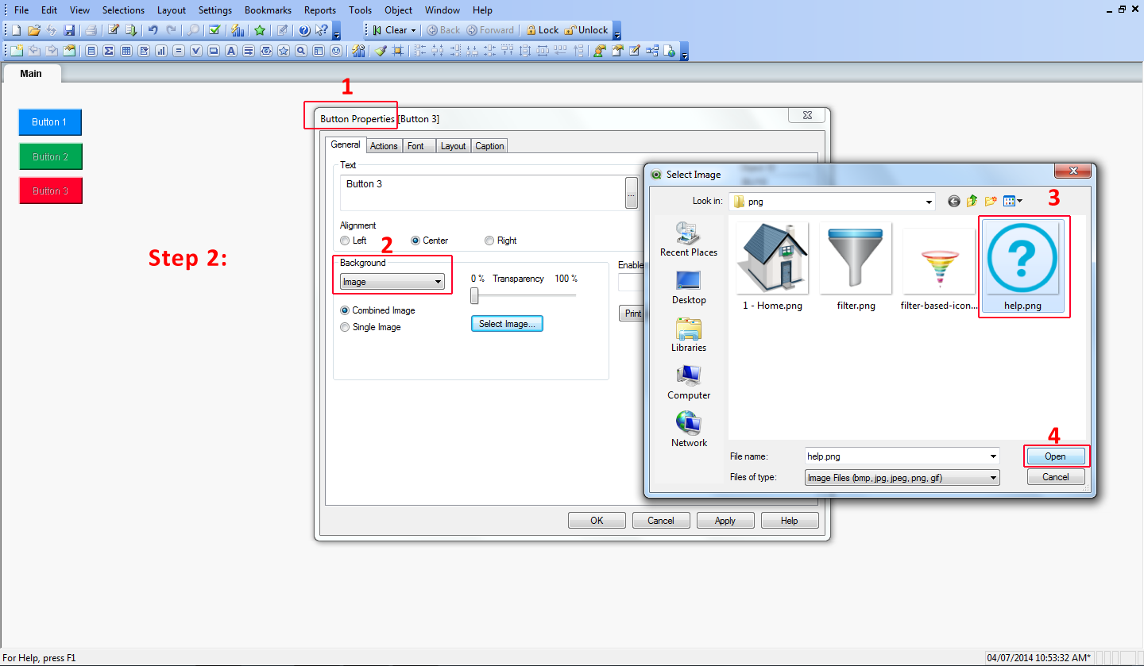Create a new folder in Select Image dialog
Screen dimensions: 1144x666
pyautogui.click(x=990, y=202)
